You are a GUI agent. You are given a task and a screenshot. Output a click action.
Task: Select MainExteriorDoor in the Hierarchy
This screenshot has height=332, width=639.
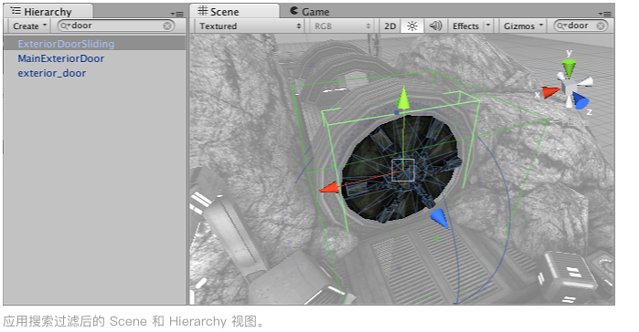pos(60,58)
